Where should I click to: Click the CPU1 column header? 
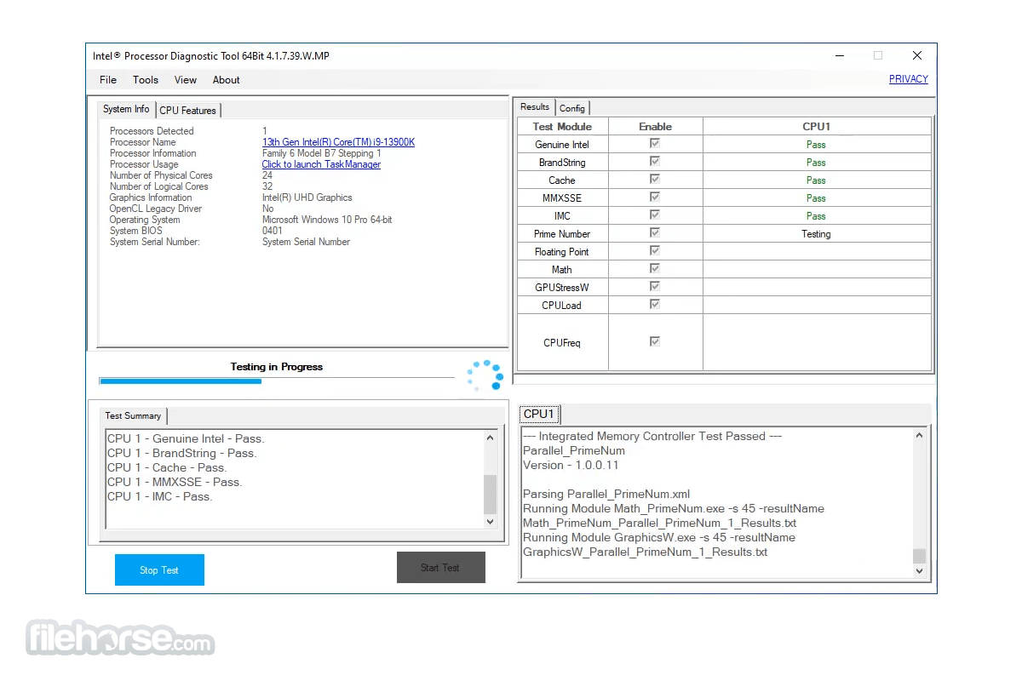click(816, 126)
